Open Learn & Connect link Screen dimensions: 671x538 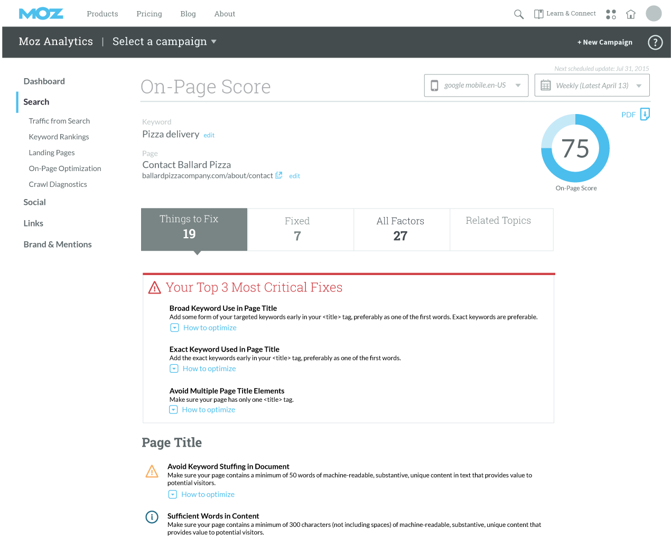coord(571,14)
